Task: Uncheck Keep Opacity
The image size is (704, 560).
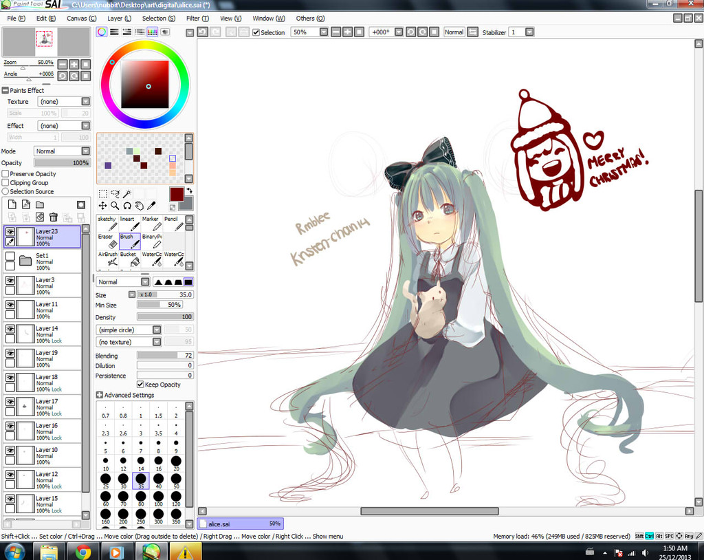Action: [x=140, y=385]
